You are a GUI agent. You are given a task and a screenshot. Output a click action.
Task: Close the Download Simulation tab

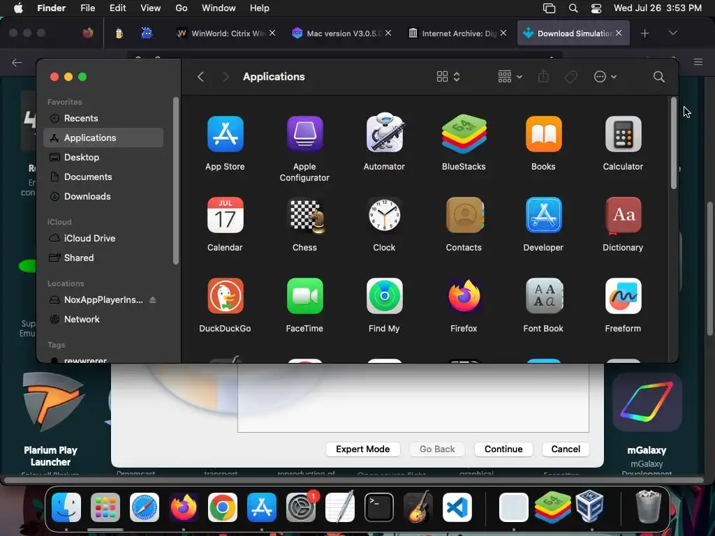[619, 33]
